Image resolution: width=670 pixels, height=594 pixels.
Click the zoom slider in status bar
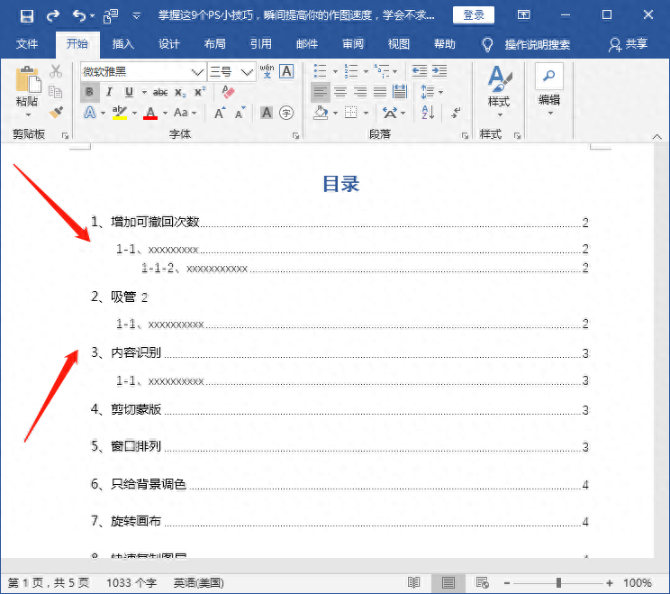tap(558, 583)
